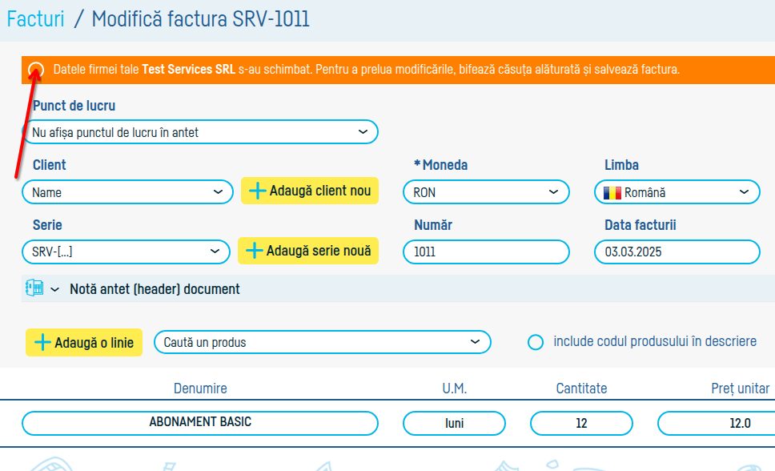Click the Adaugă o linie button
This screenshot has width=775, height=471.
(84, 343)
